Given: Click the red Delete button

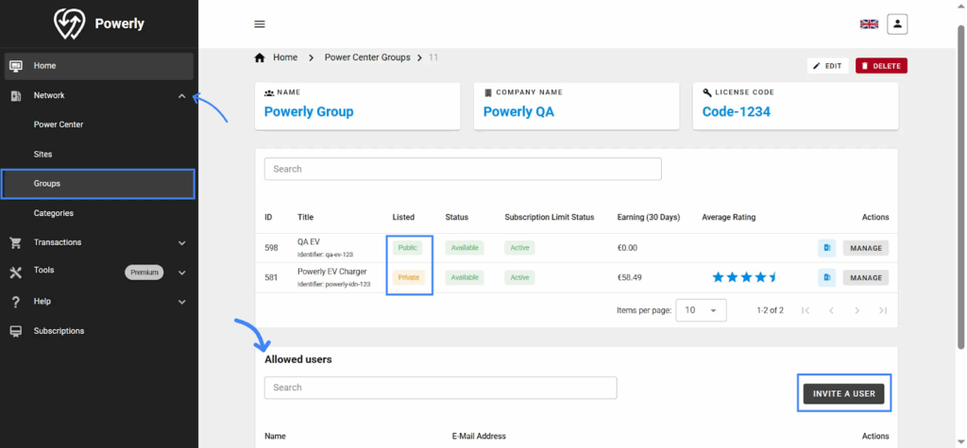Looking at the screenshot, I should click(881, 66).
